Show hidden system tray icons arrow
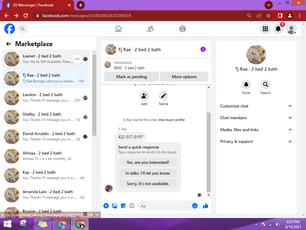The image size is (306, 230). click(x=256, y=224)
